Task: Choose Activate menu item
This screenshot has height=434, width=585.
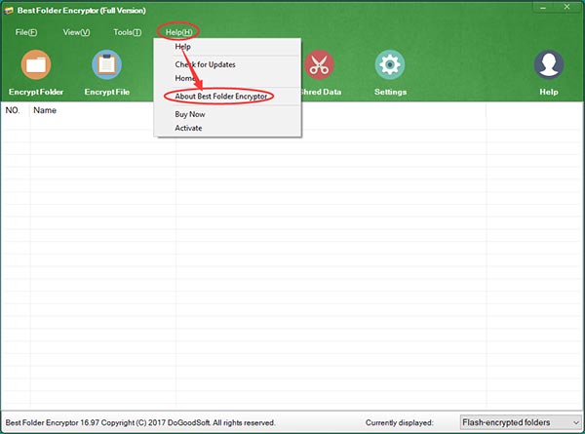Action: (227, 128)
